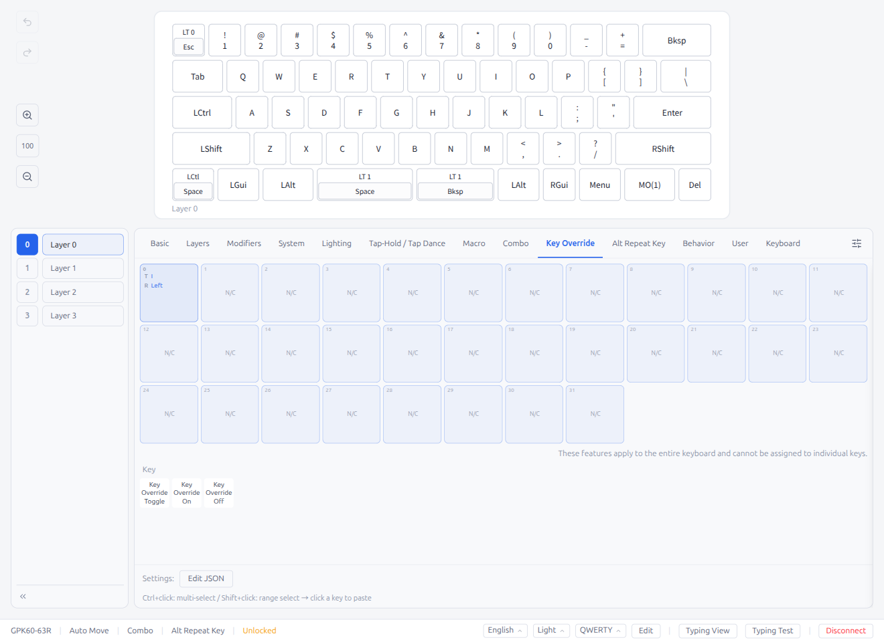Click the Edit JSON button

point(206,578)
